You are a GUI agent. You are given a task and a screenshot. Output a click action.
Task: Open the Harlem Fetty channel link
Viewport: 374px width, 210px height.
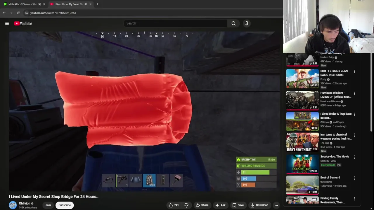327,57
